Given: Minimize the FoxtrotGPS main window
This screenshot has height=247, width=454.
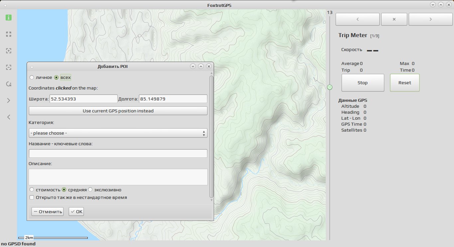Looking at the screenshot, I should point(433,5).
